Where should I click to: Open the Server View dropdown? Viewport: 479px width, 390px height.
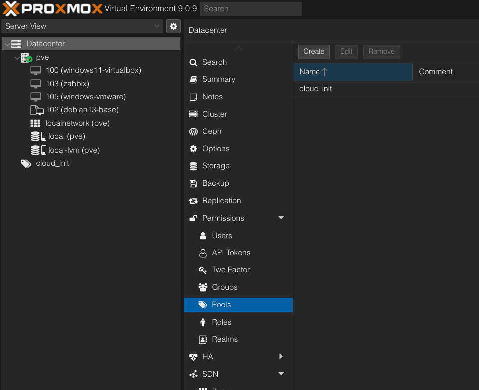[82, 26]
